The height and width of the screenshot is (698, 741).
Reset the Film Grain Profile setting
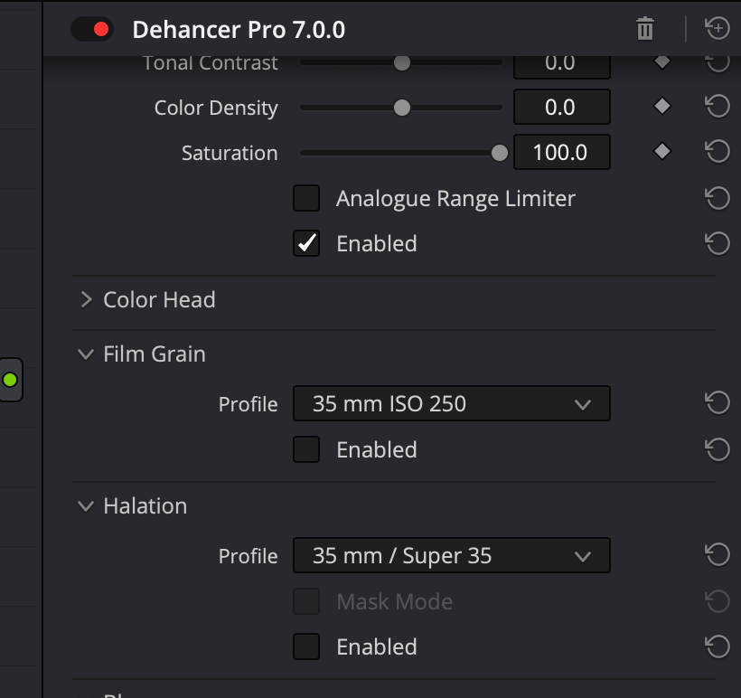[x=717, y=403]
